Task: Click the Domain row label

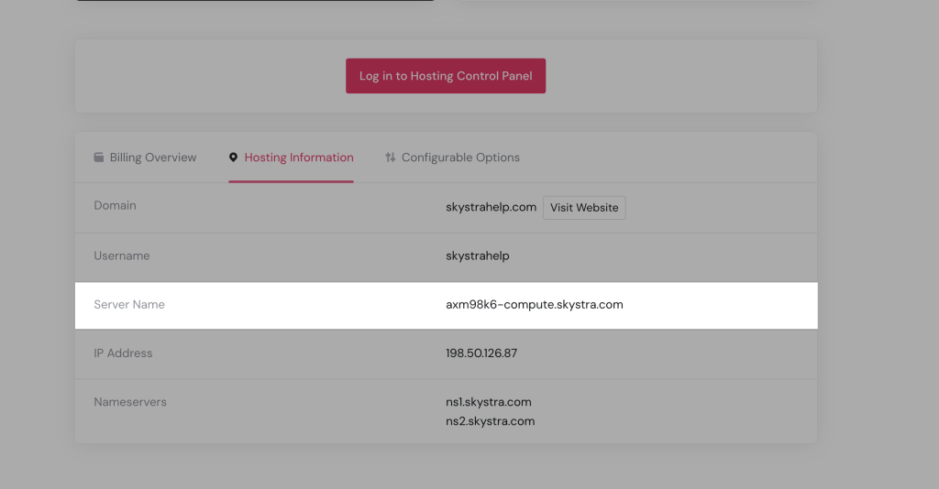Action: point(115,206)
